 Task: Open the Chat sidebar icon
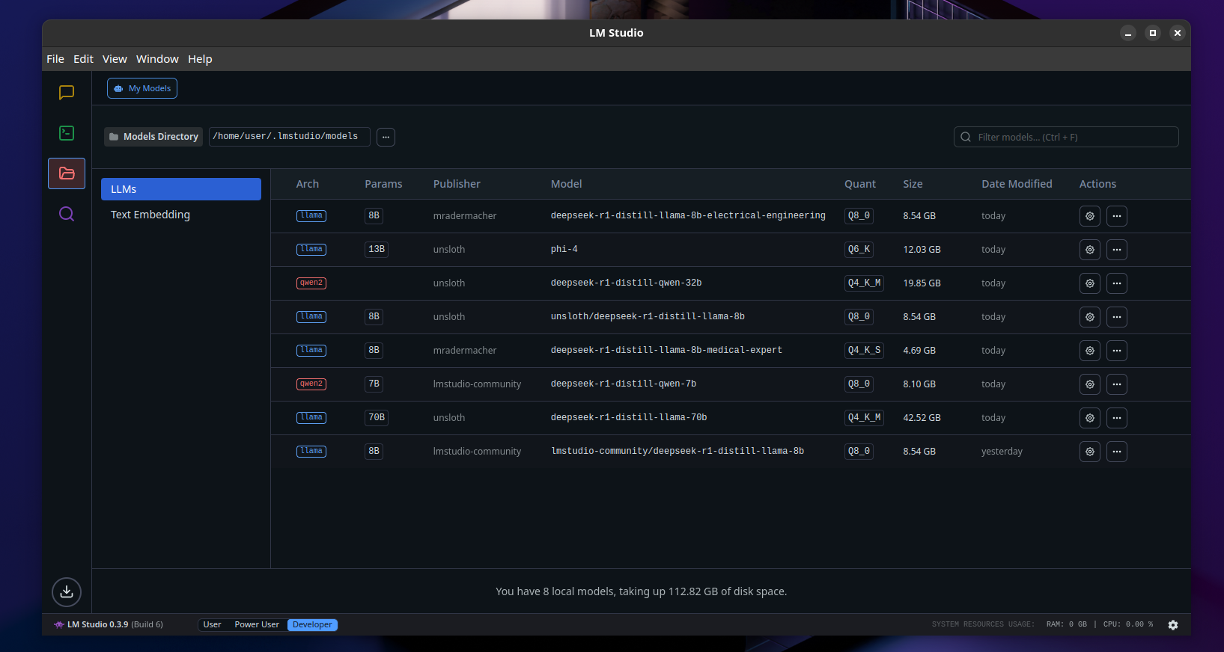tap(67, 93)
